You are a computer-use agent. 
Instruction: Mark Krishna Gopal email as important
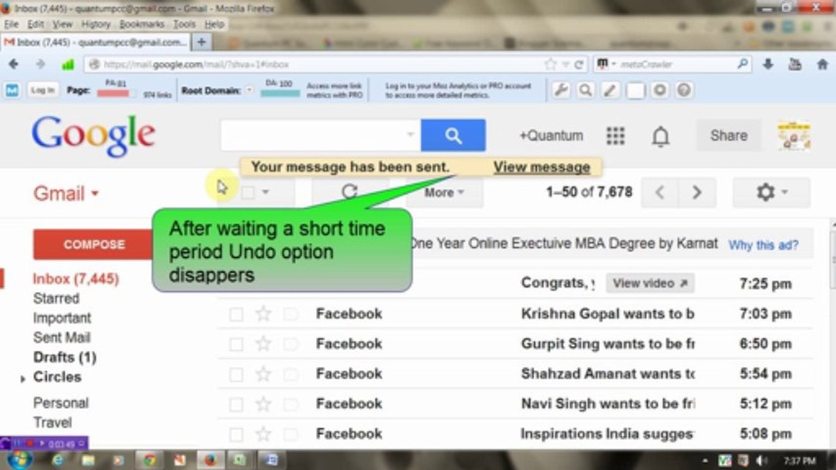click(x=291, y=315)
